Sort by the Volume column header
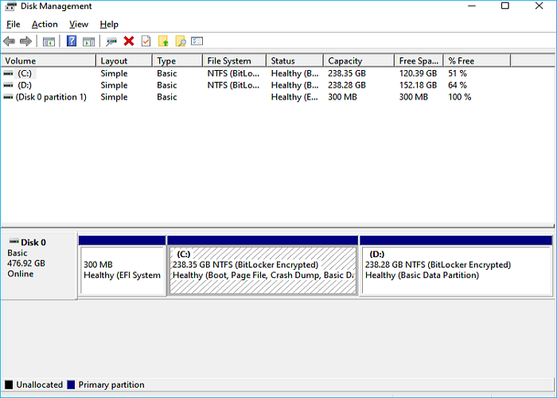 (x=21, y=60)
